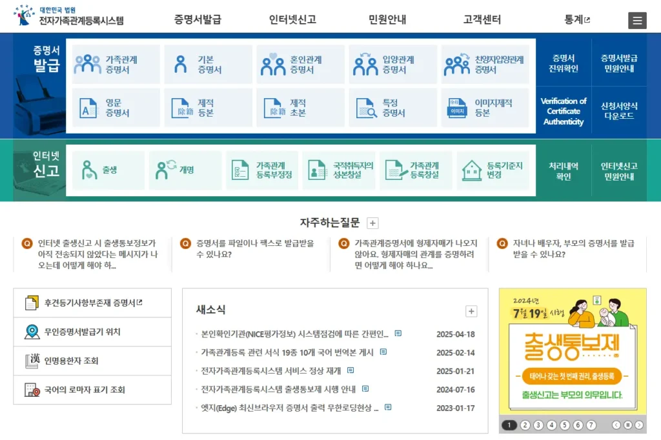This screenshot has height=440, width=661.
Task: Open 제적 등본 icon
Action: [182, 108]
